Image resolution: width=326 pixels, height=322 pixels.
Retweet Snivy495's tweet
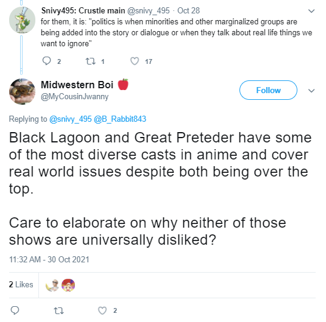pos(91,61)
